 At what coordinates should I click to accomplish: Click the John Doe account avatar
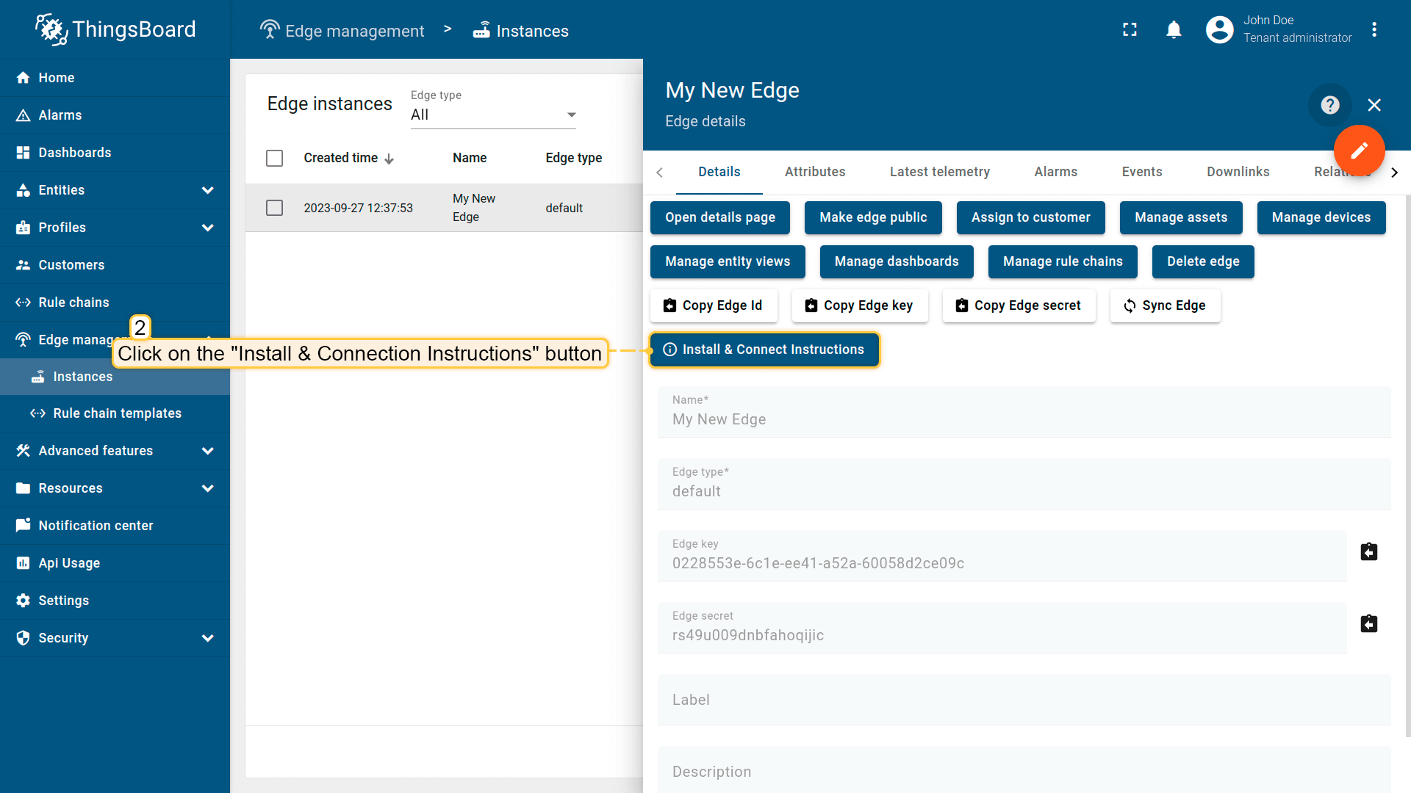pyautogui.click(x=1219, y=30)
